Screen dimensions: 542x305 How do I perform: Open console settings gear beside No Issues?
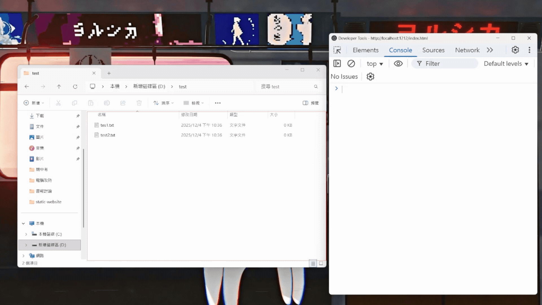click(370, 77)
